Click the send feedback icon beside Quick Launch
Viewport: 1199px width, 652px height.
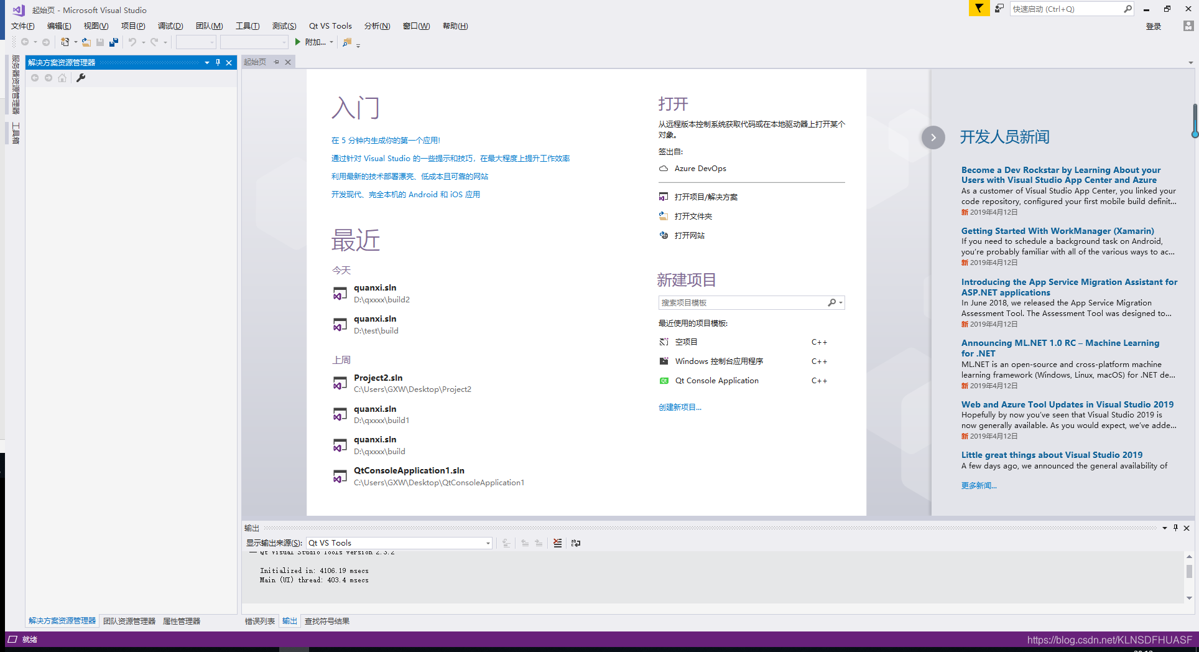999,8
